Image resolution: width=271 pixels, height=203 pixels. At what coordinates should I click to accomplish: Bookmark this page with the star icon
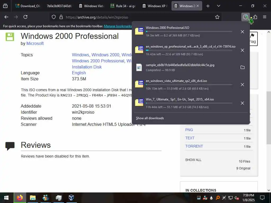[x=217, y=17]
